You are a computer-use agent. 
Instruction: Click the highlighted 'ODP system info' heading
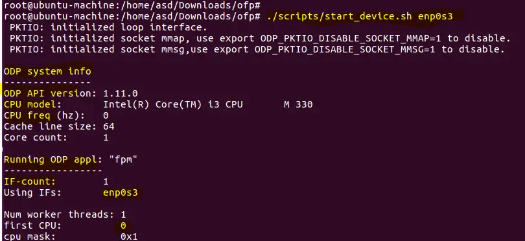pyautogui.click(x=47, y=71)
